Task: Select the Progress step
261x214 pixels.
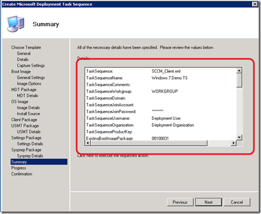Action: (19, 168)
